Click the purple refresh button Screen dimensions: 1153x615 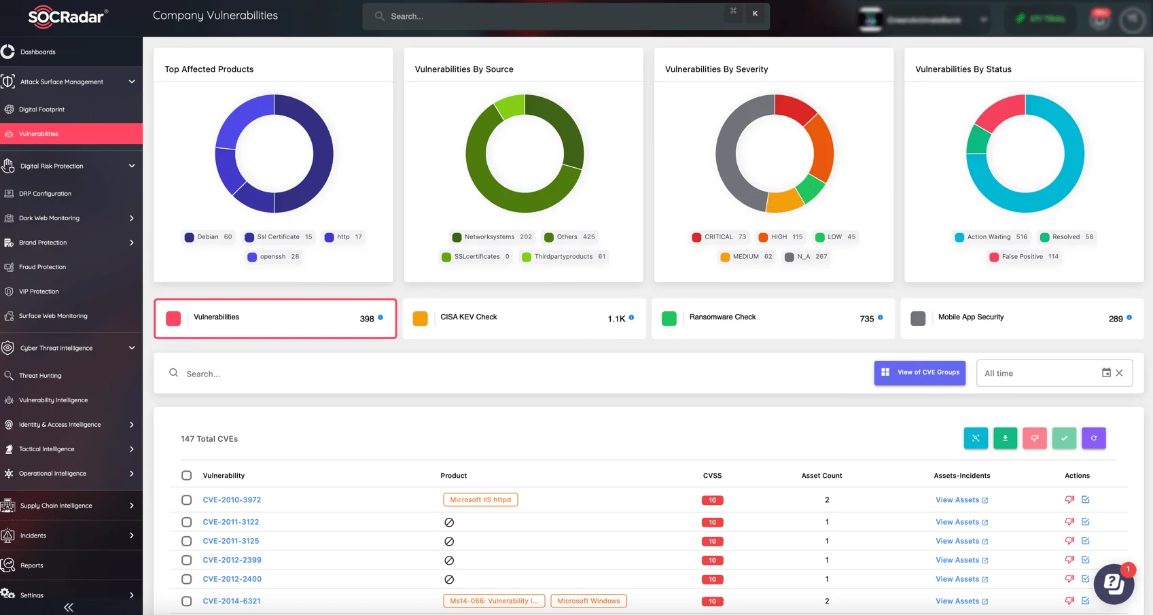coord(1094,438)
